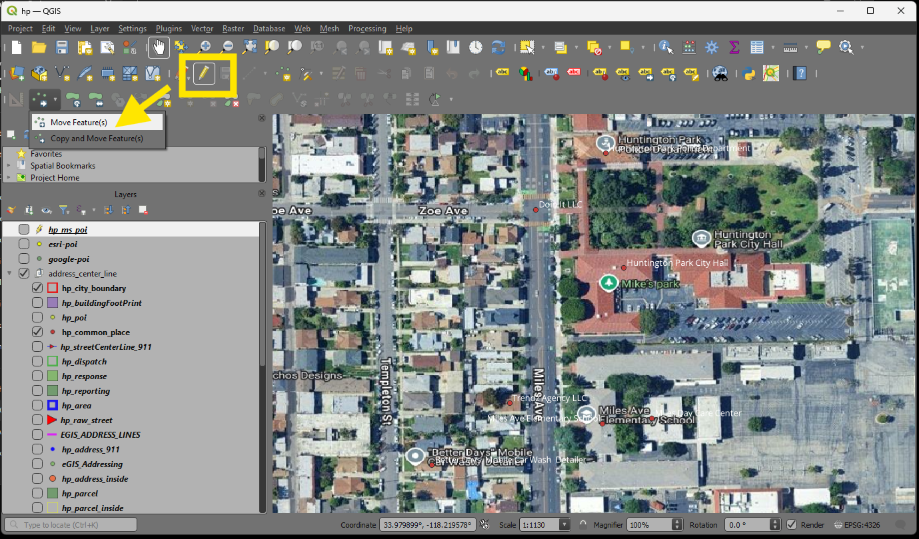Viewport: 919px width, 539px height.
Task: Open the Processing Toolbox gear icon
Action: (x=712, y=47)
